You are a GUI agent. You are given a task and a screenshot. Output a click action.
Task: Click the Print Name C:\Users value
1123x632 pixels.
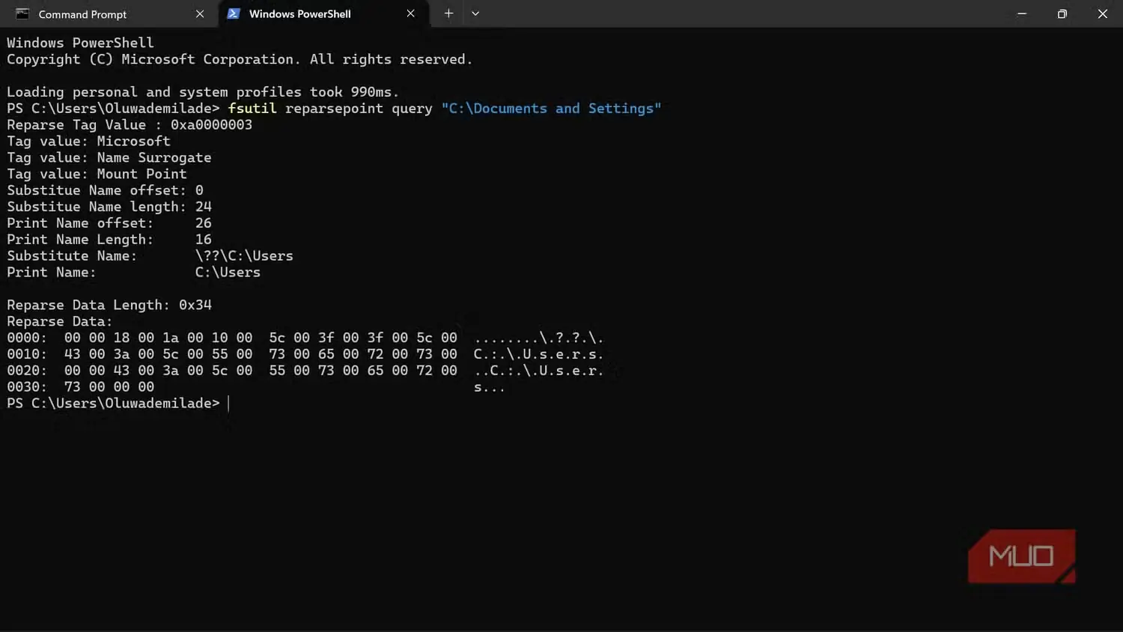[x=228, y=273]
